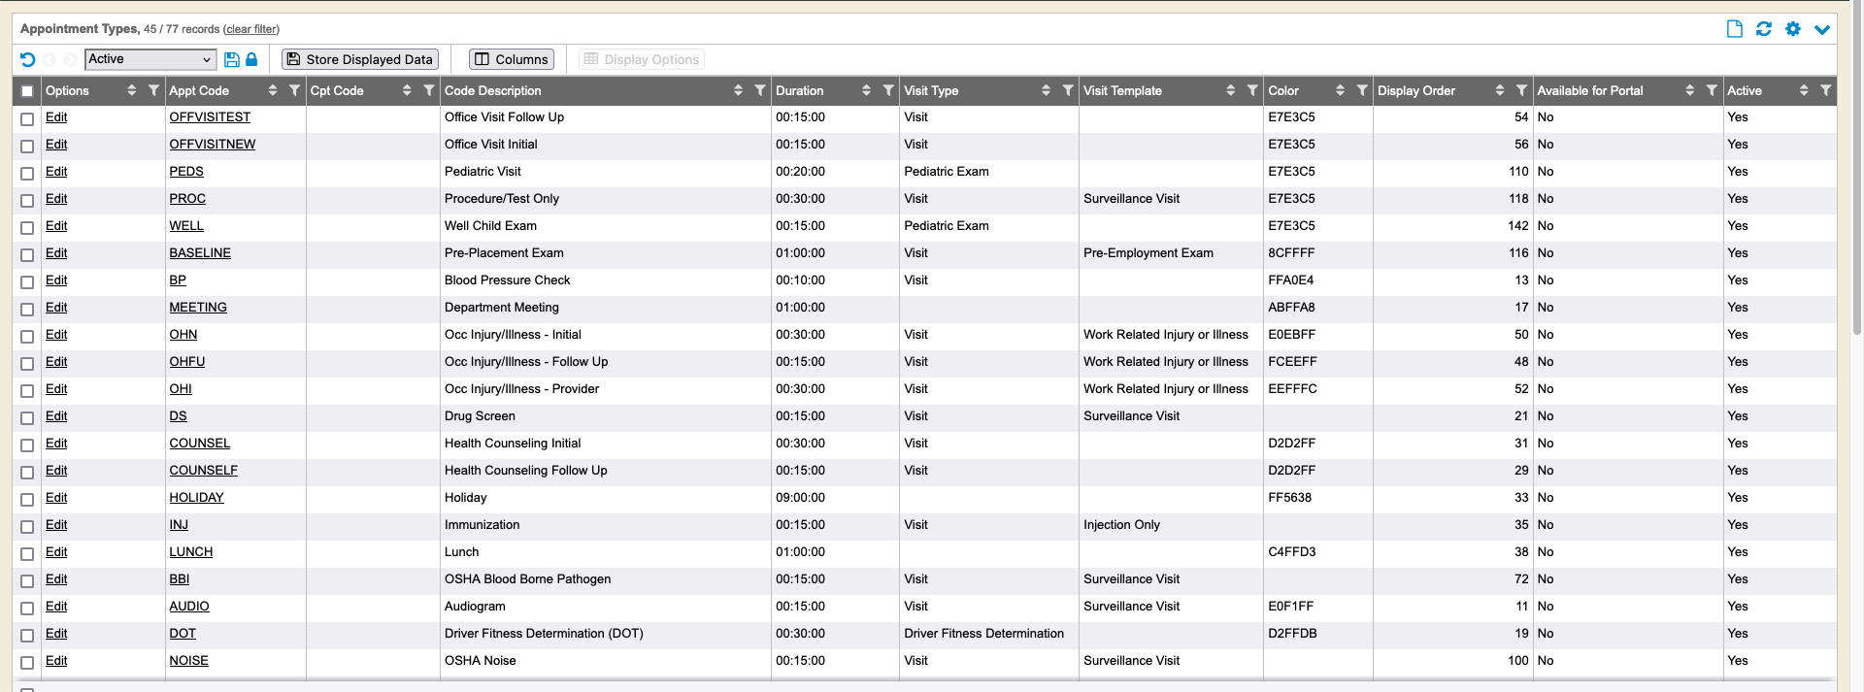
Task: Click the blue save filter icon
Action: pos(231,60)
